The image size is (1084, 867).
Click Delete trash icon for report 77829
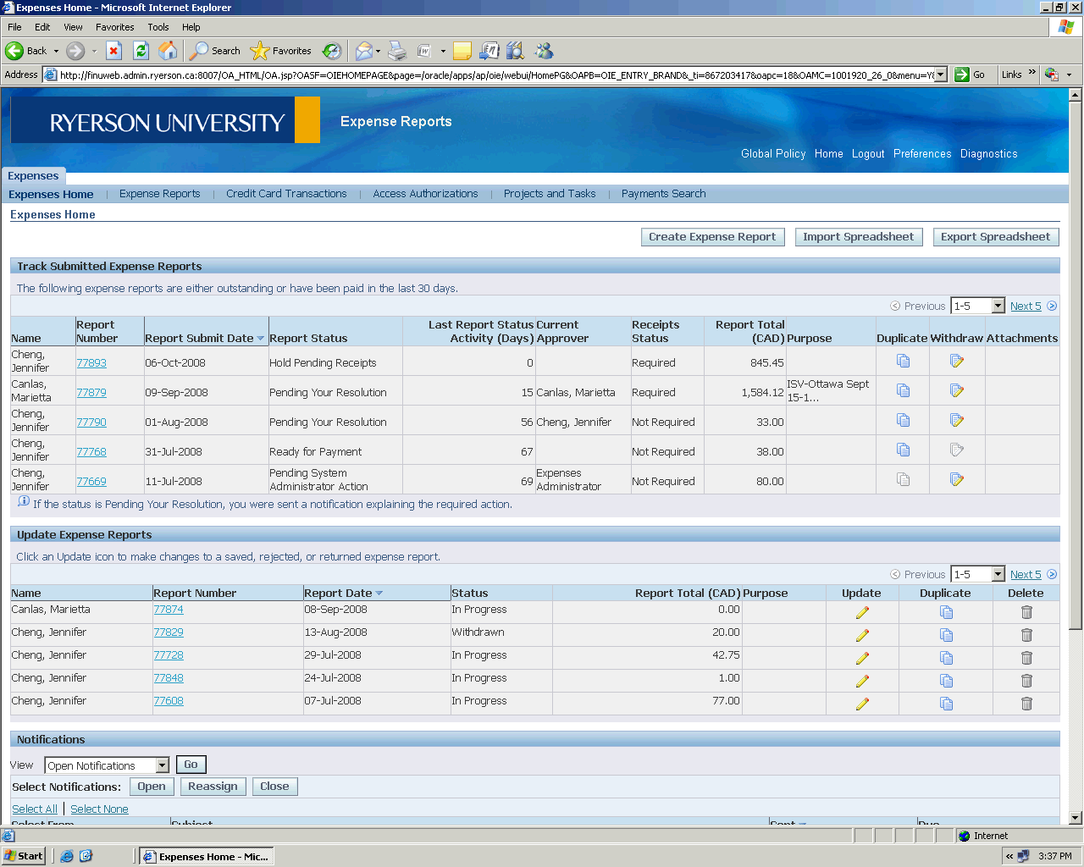[x=1026, y=635]
